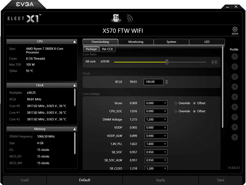Select Override for Vcore
This screenshot has width=246, height=185.
tap(176, 103)
